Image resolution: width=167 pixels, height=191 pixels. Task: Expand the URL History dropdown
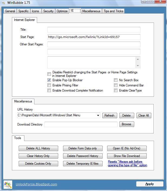98,115
